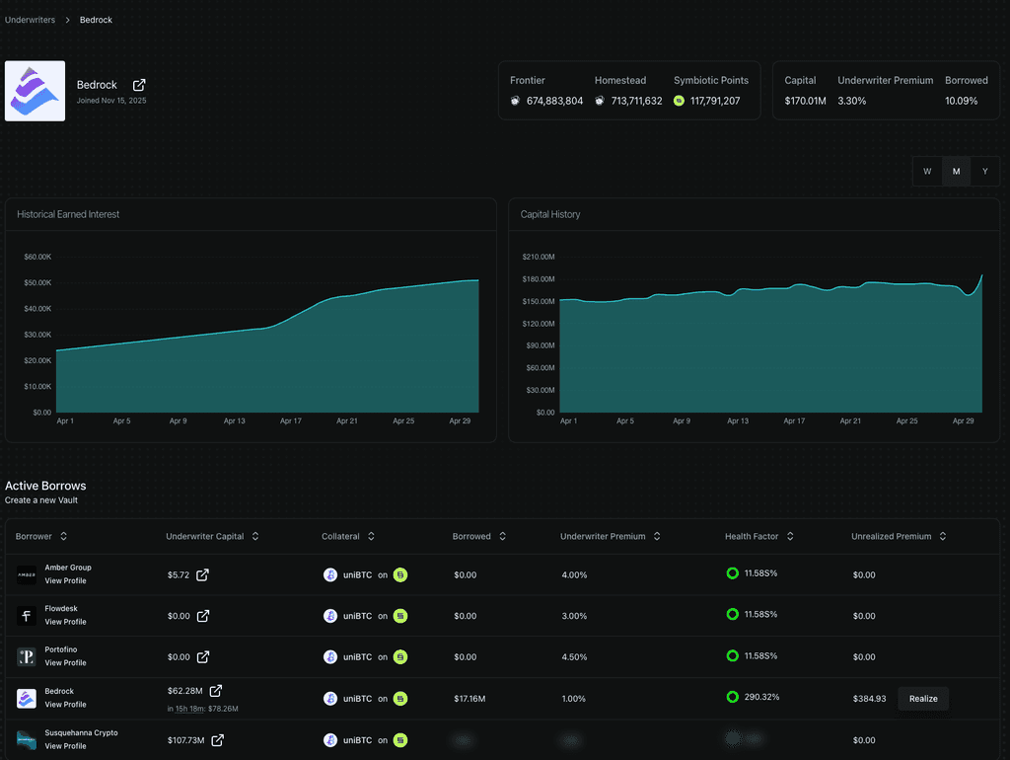Click uniBTC token icon in Amber Group row
Viewport: 1010px width, 760px height.
point(330,575)
